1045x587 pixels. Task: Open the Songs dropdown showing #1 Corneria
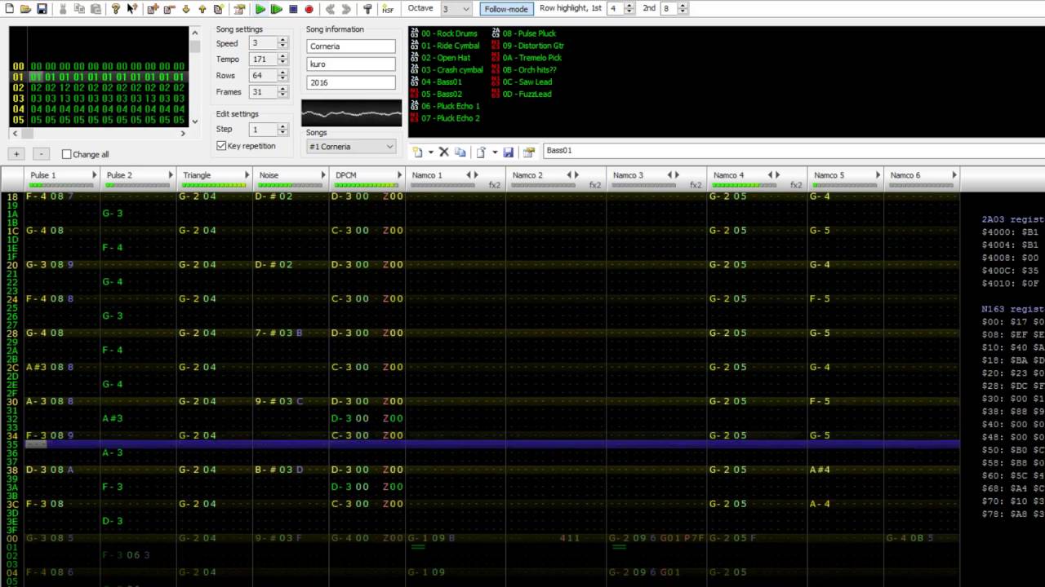pyautogui.click(x=351, y=147)
